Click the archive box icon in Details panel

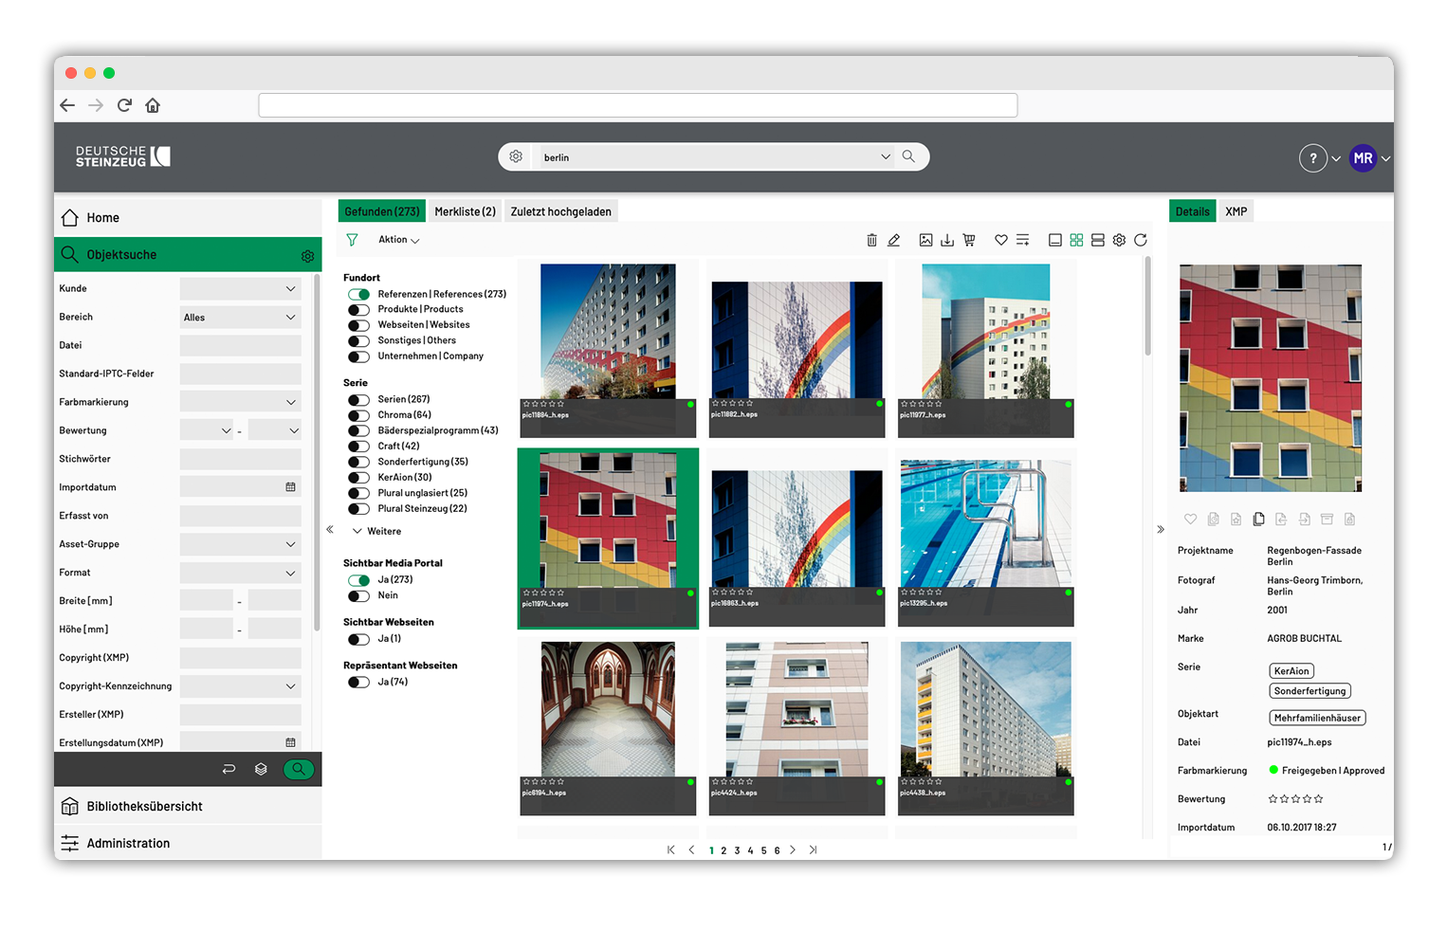(x=1327, y=519)
